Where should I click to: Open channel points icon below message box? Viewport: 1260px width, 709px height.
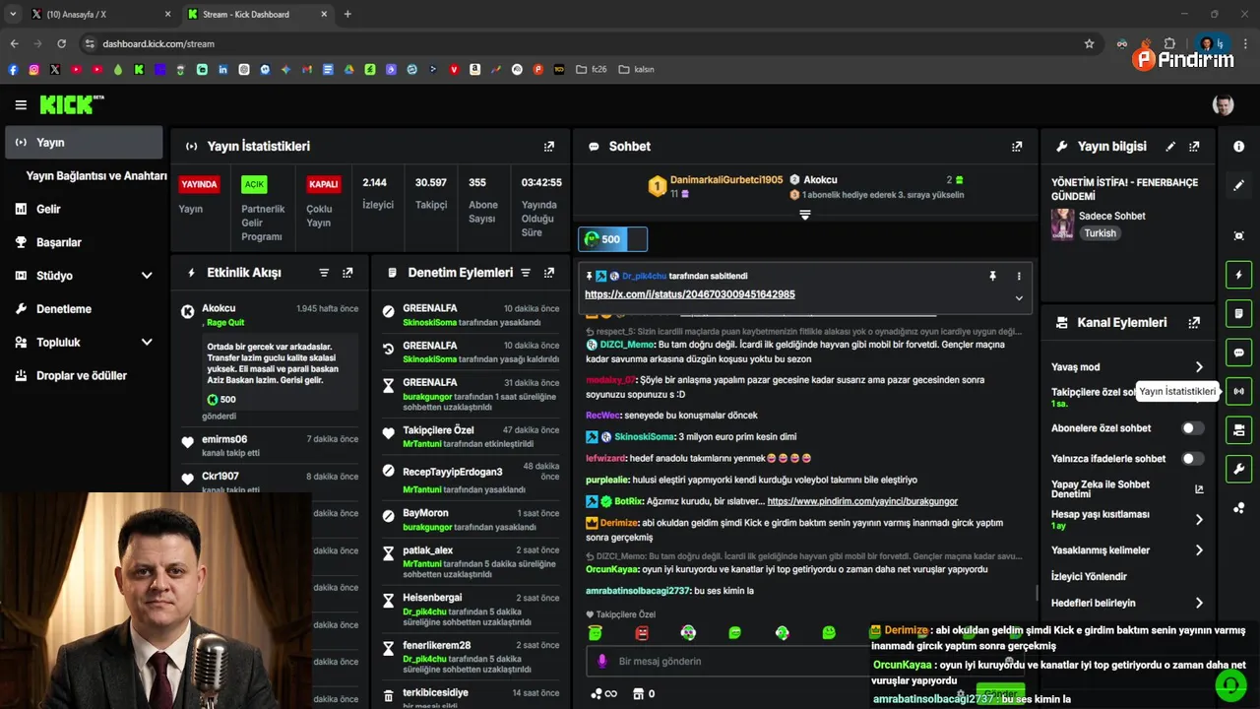point(602,693)
